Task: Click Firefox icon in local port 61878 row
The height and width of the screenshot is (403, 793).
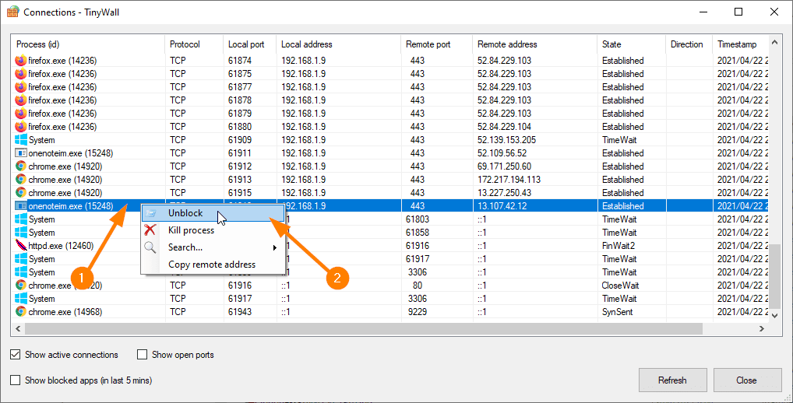Action: pyautogui.click(x=21, y=100)
